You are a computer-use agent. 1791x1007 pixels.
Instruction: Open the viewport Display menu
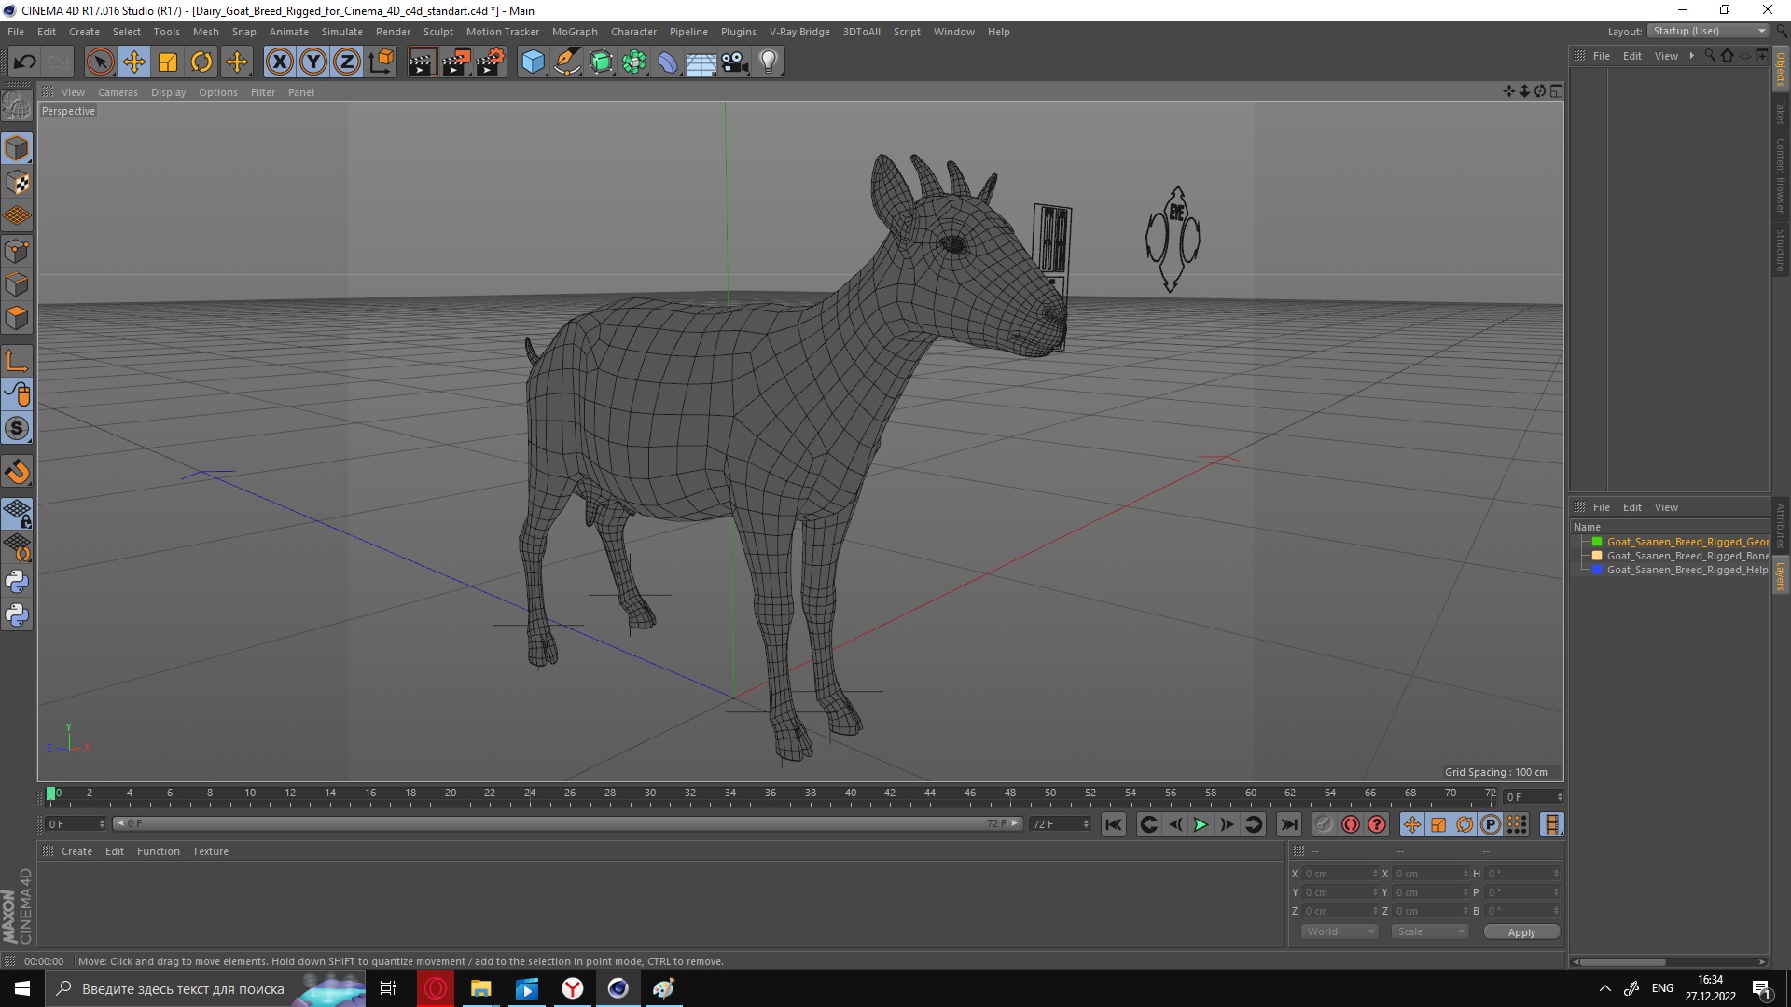168,92
